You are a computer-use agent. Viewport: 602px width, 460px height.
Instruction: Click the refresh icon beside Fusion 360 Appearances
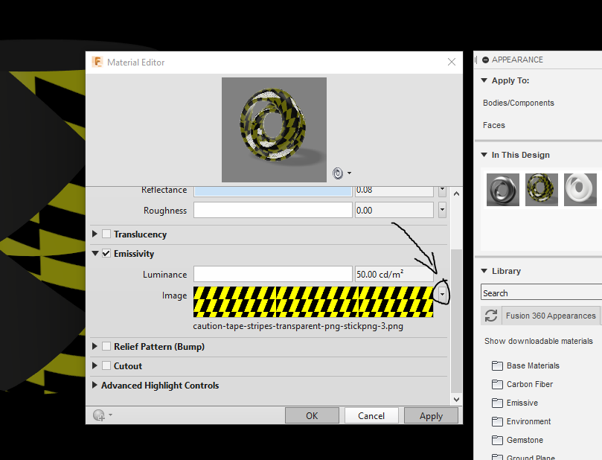coord(490,315)
